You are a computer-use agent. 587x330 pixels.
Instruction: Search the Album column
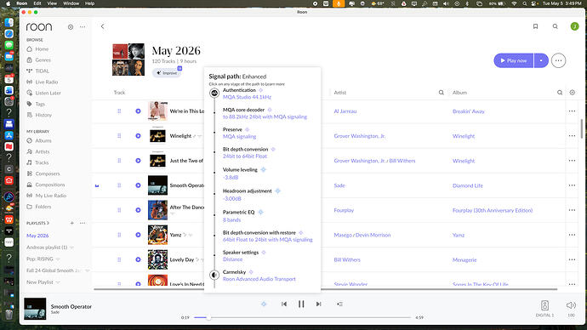coord(559,93)
